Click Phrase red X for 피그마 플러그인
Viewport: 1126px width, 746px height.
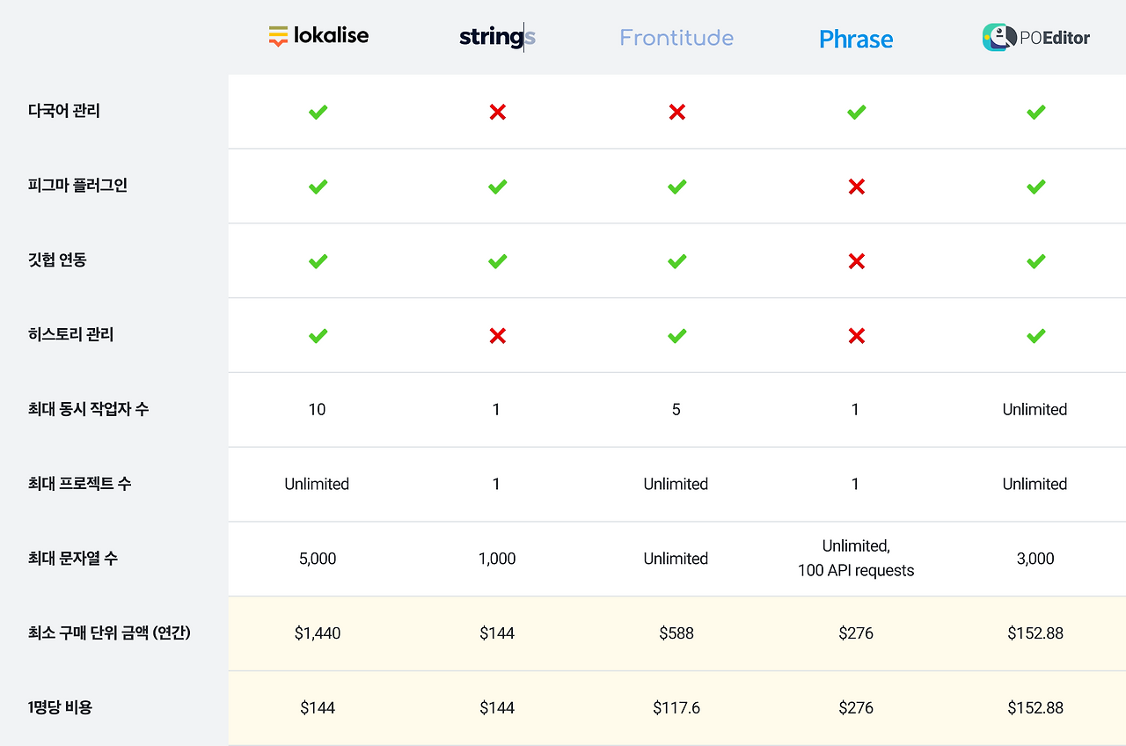click(x=856, y=186)
